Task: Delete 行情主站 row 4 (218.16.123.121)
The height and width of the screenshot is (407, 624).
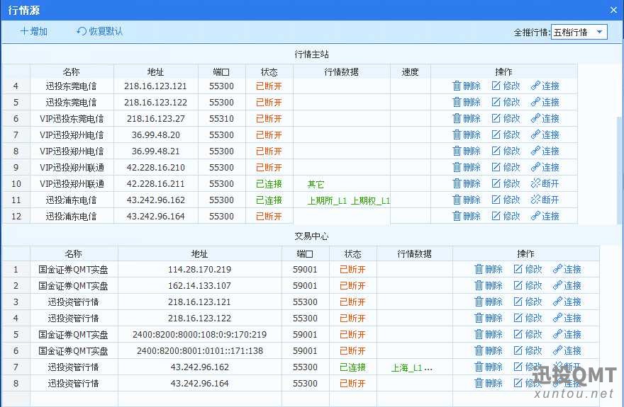Action: (x=467, y=86)
